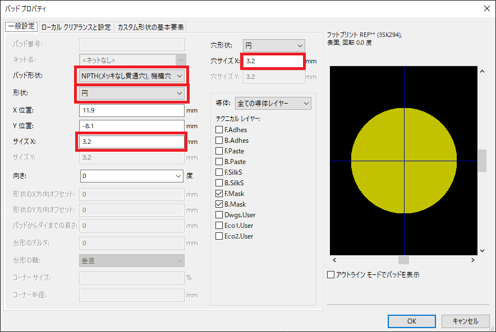496x332 pixels.
Task: Open the ローカル クリアランスと設定 tab
Action: point(76,27)
